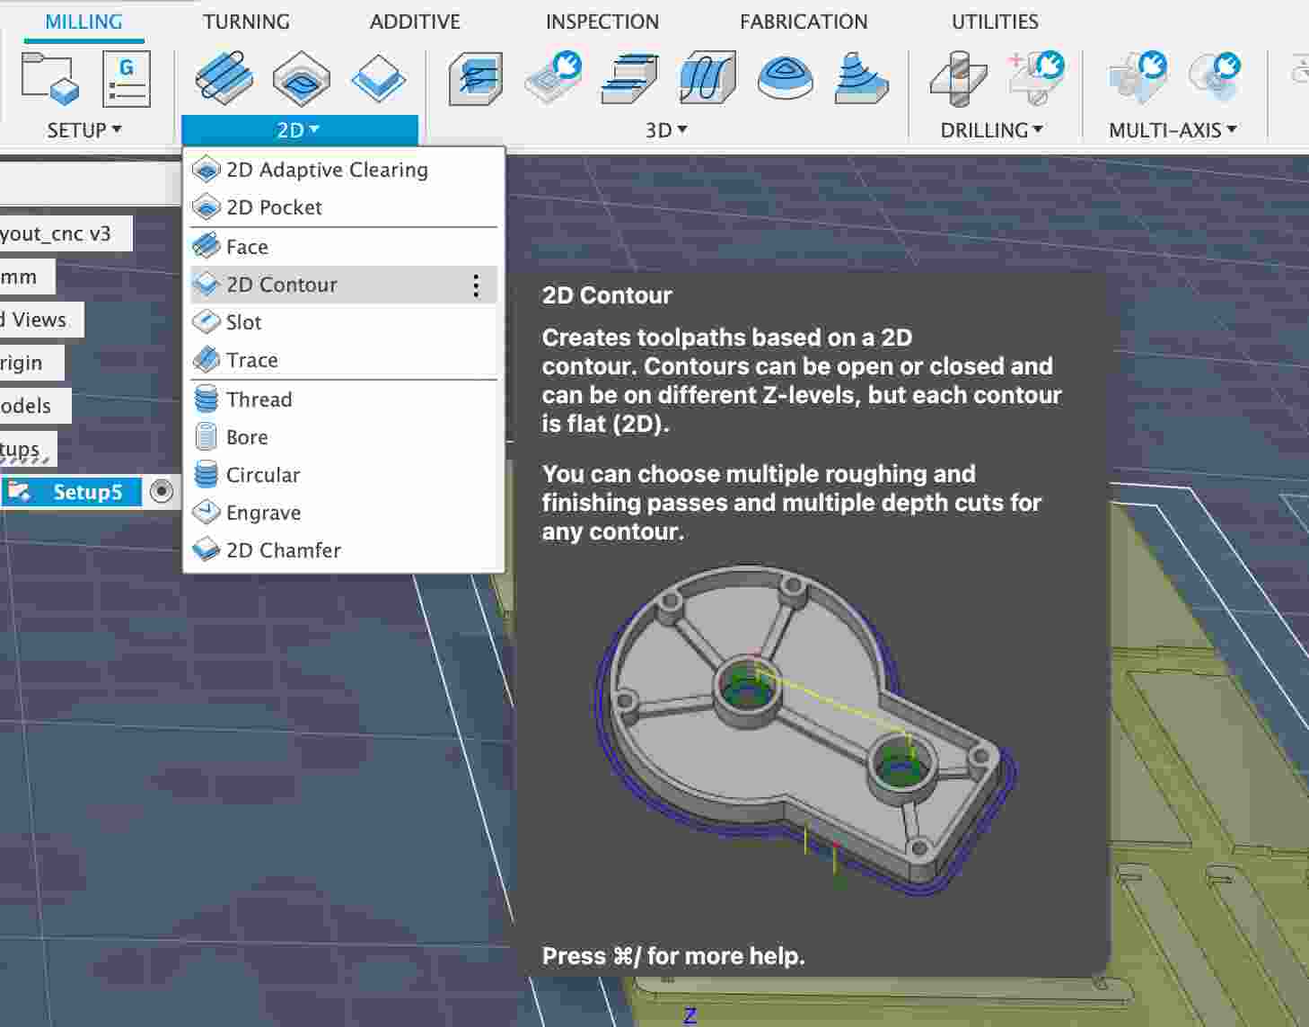Click the NC Program G-code icon
The image size is (1309, 1027).
tap(127, 78)
